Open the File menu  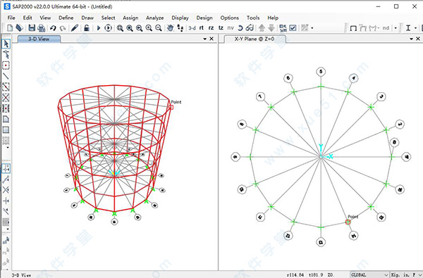pyautogui.click(x=11, y=18)
